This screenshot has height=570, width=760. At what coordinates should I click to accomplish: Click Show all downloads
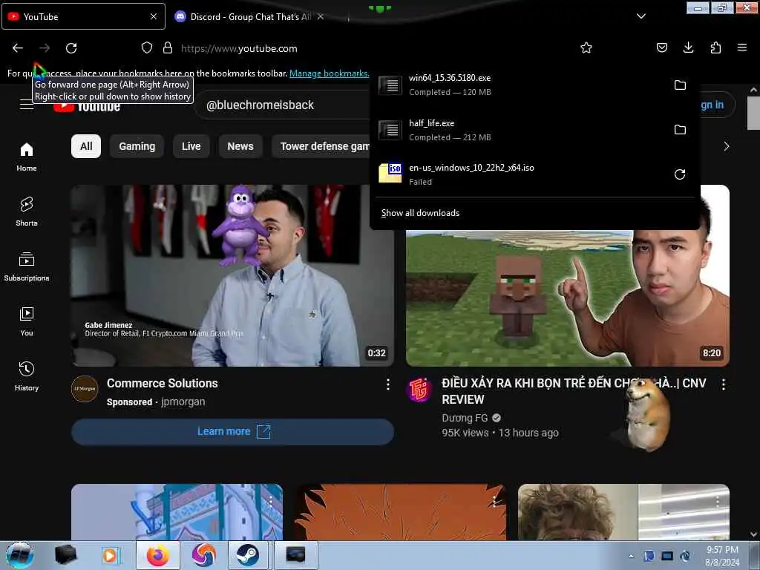pos(420,213)
